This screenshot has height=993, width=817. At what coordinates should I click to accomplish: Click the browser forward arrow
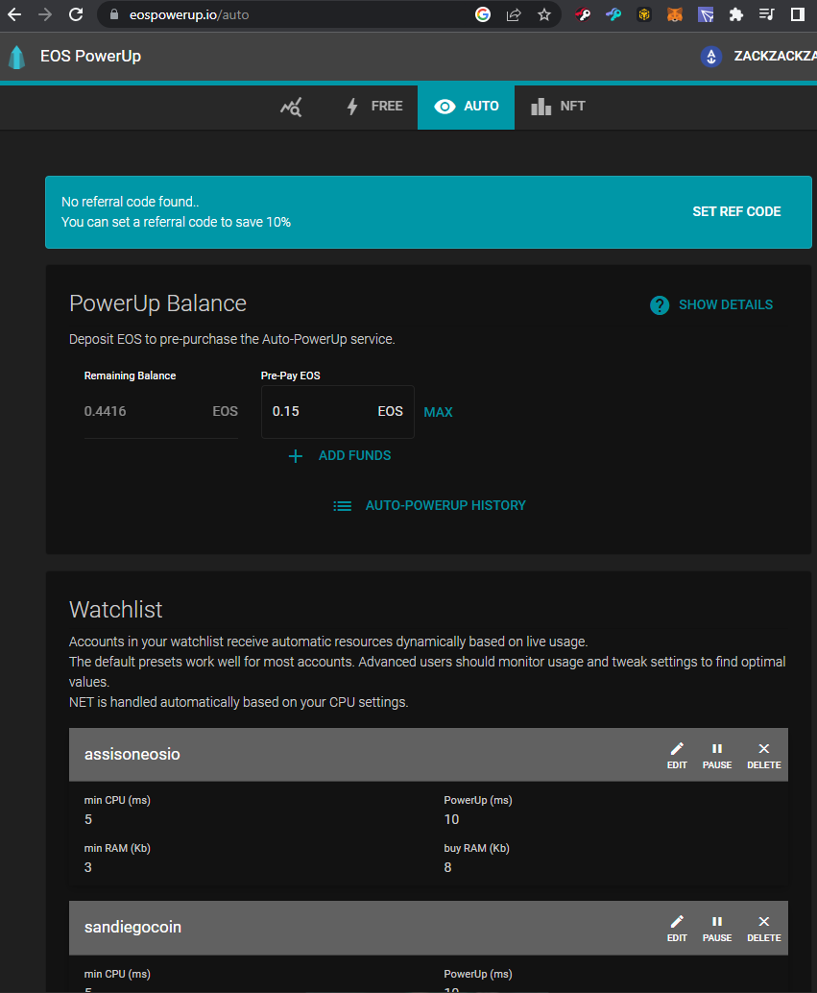pos(45,14)
